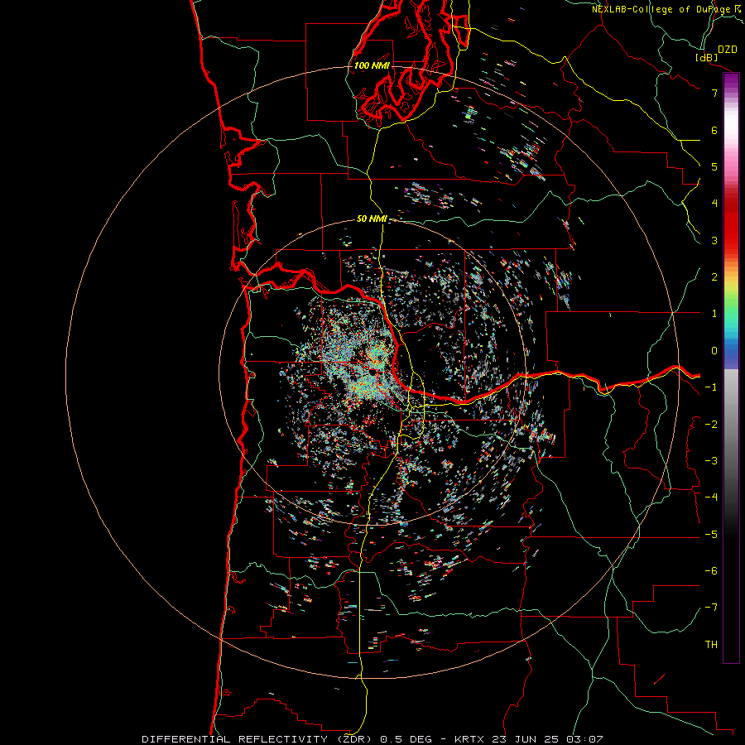The image size is (745, 745).
Task: Click the "03:07" time stamp
Action: click(x=585, y=739)
